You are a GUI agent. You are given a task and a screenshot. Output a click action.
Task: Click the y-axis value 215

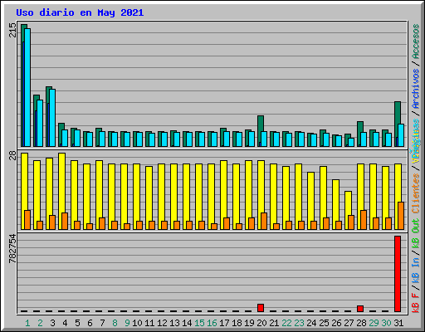click(x=12, y=30)
